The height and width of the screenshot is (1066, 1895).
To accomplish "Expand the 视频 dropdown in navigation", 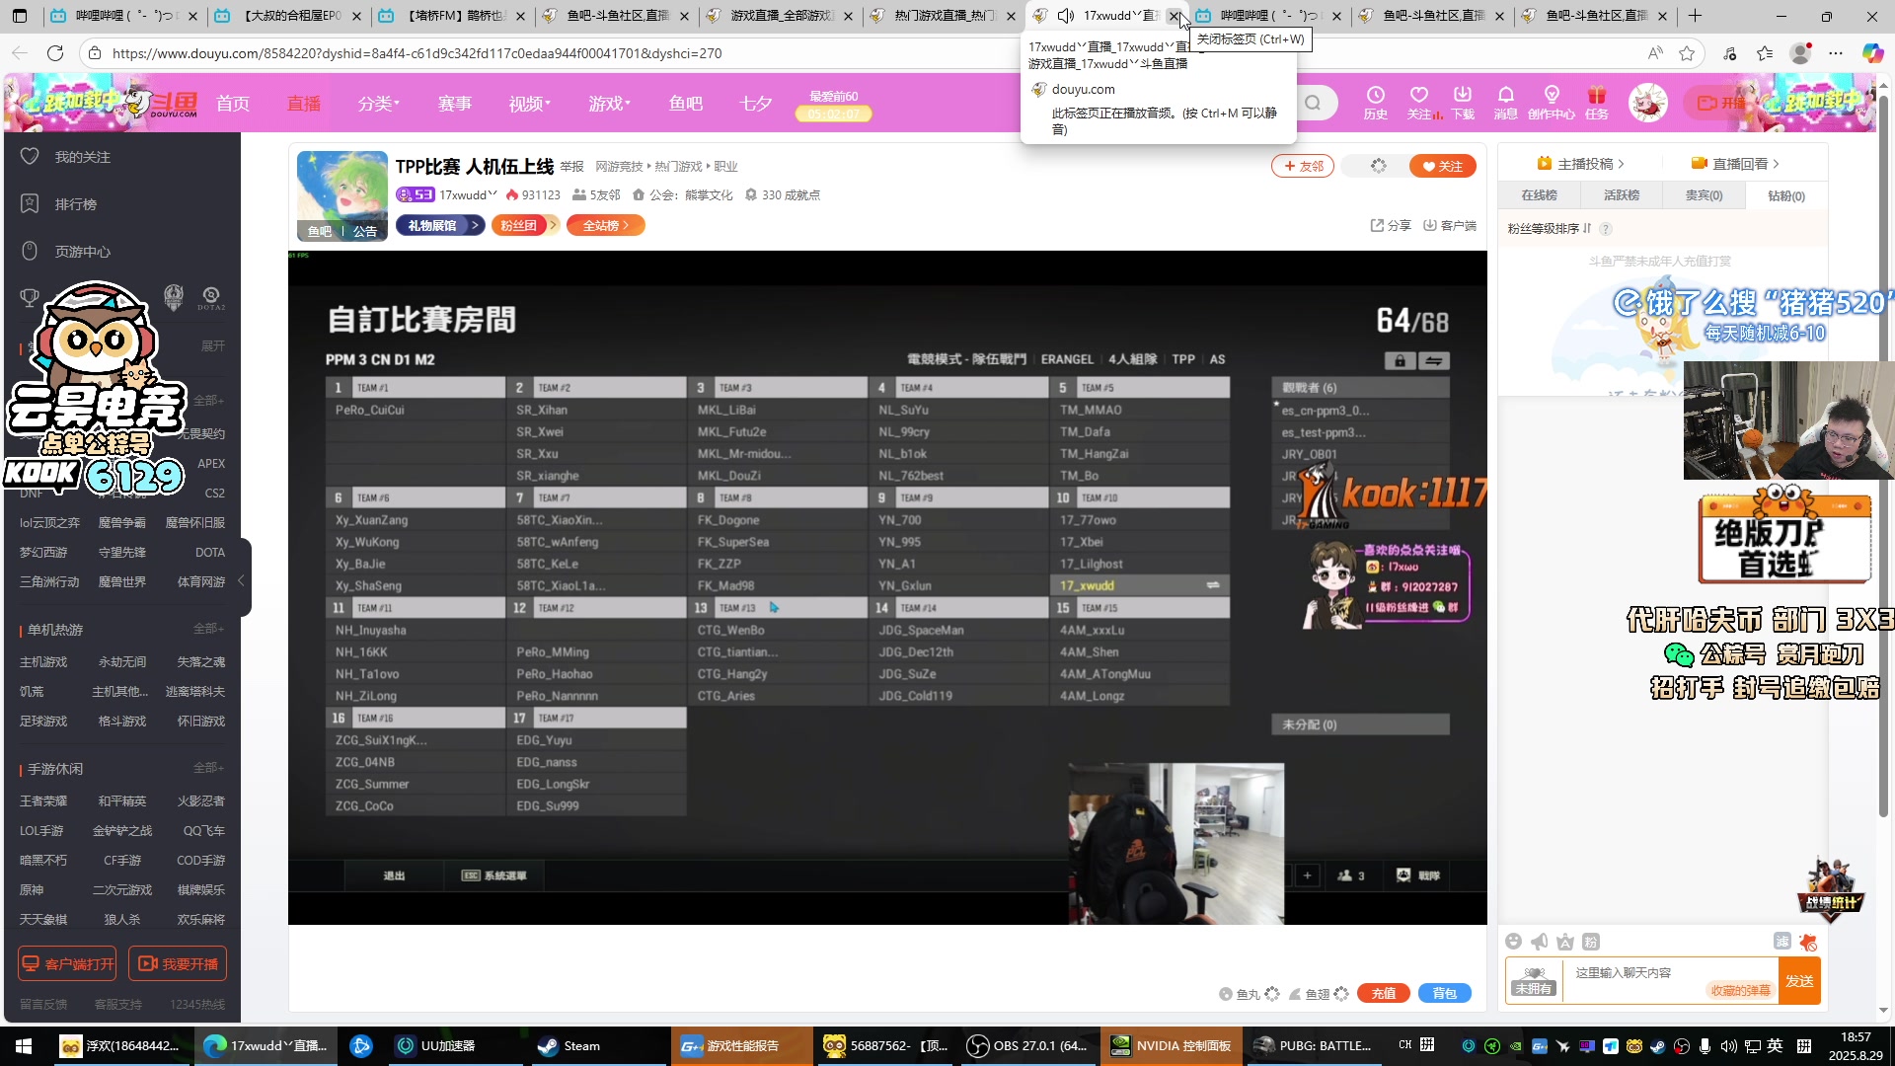I will (x=530, y=104).
